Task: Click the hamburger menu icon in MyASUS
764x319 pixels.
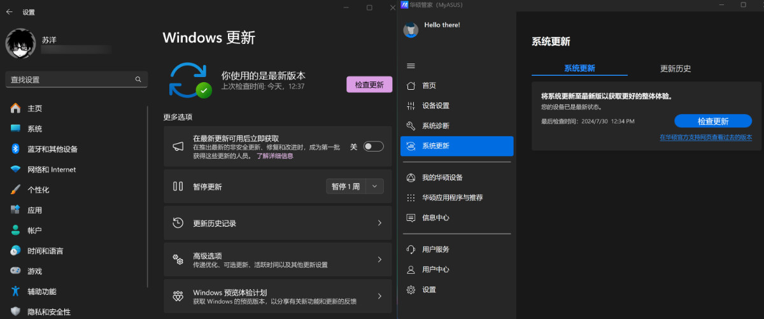Action: coord(411,66)
